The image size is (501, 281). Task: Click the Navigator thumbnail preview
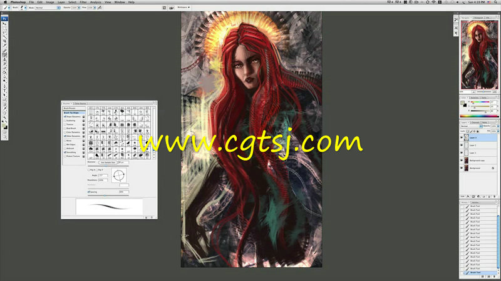[479, 55]
